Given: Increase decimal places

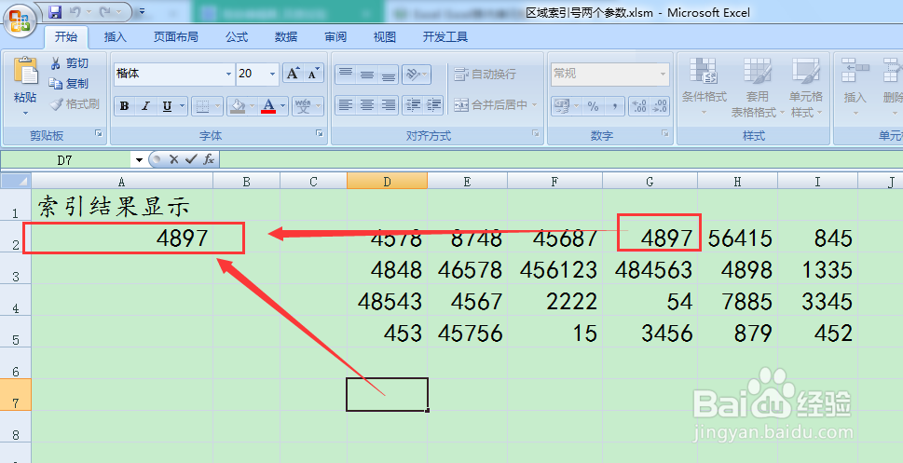Looking at the screenshot, I should (x=638, y=106).
